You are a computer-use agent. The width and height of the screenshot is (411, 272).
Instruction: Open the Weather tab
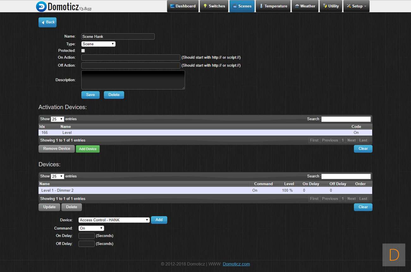(305, 6)
